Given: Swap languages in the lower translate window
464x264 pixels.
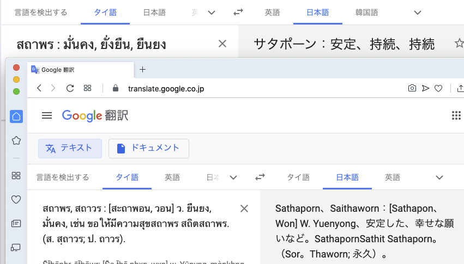Looking at the screenshot, I should coord(260,177).
